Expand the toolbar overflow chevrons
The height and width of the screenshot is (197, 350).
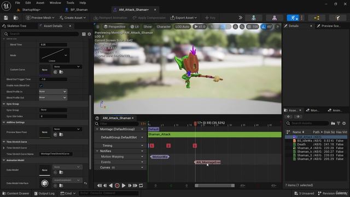241,18
